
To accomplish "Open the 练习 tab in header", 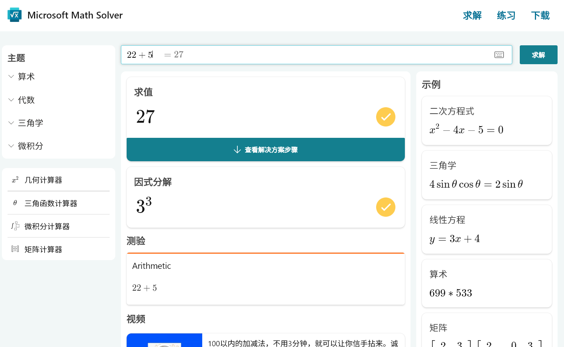I will [506, 15].
